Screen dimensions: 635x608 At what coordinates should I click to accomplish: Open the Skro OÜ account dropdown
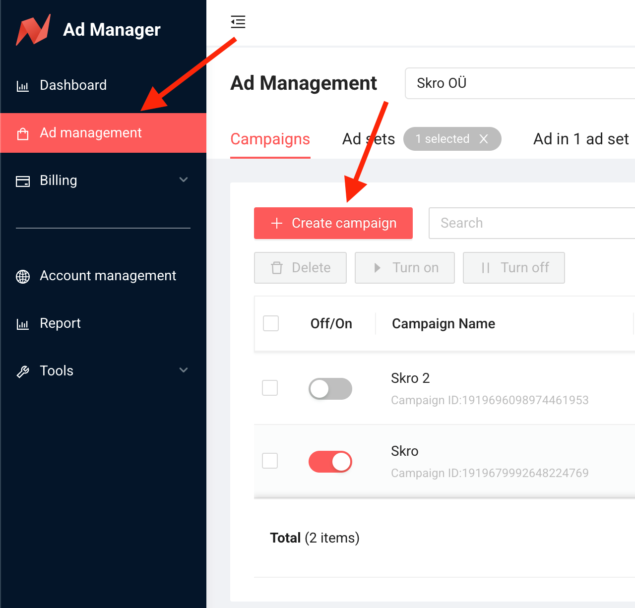[520, 83]
